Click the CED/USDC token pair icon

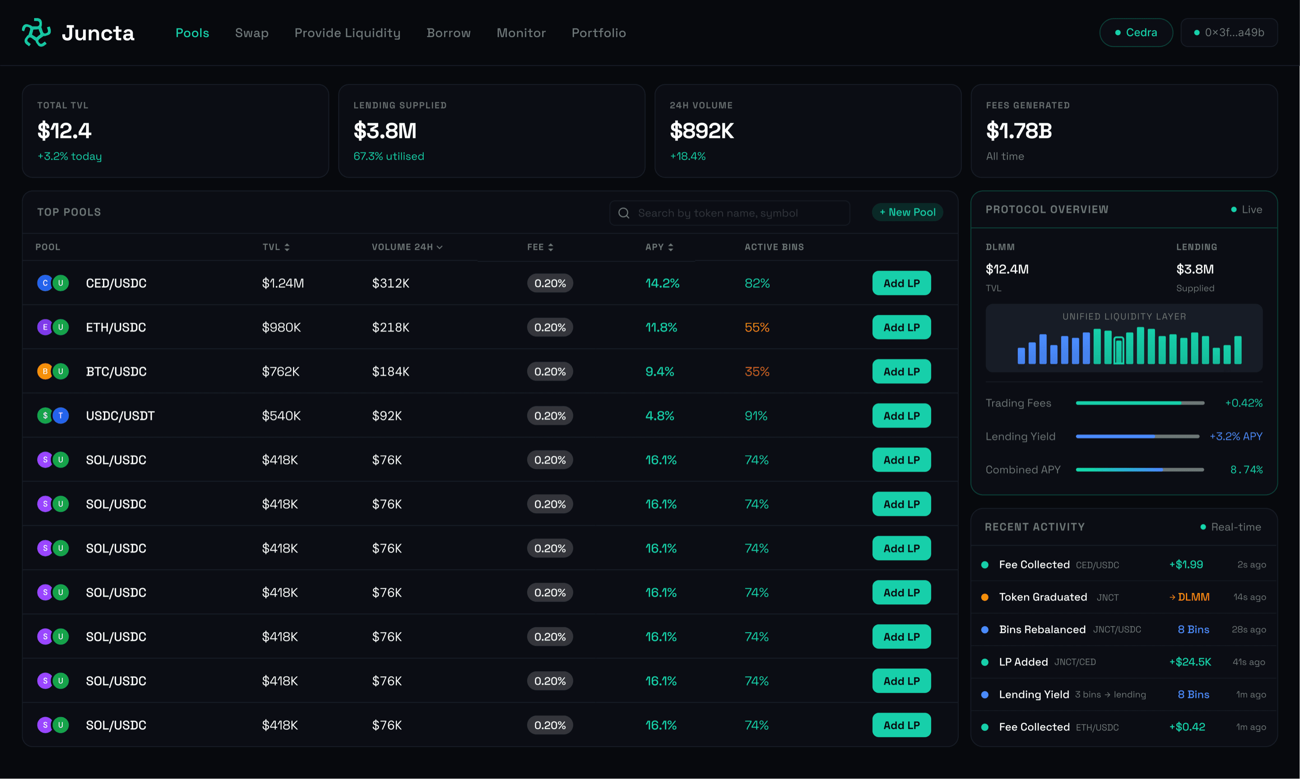click(52, 283)
